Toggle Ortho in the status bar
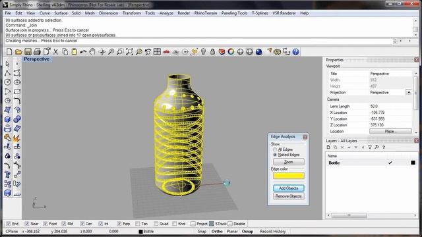Screen dimensions: 422x237 click(217, 231)
